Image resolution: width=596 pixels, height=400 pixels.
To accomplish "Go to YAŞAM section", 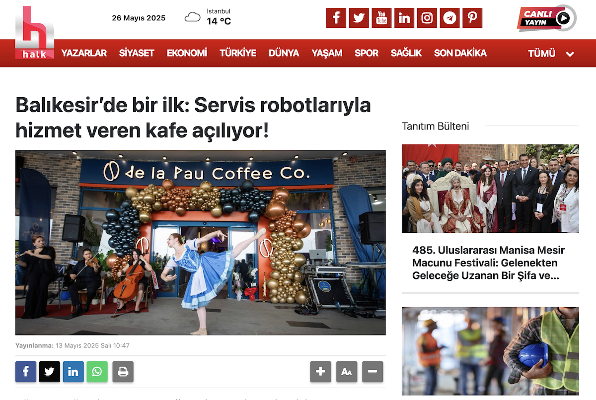I will (327, 53).
